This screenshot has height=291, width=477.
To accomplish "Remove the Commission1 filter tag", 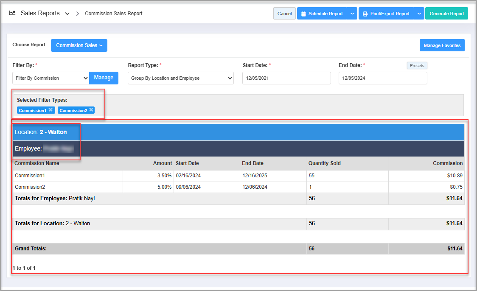I will click(51, 110).
